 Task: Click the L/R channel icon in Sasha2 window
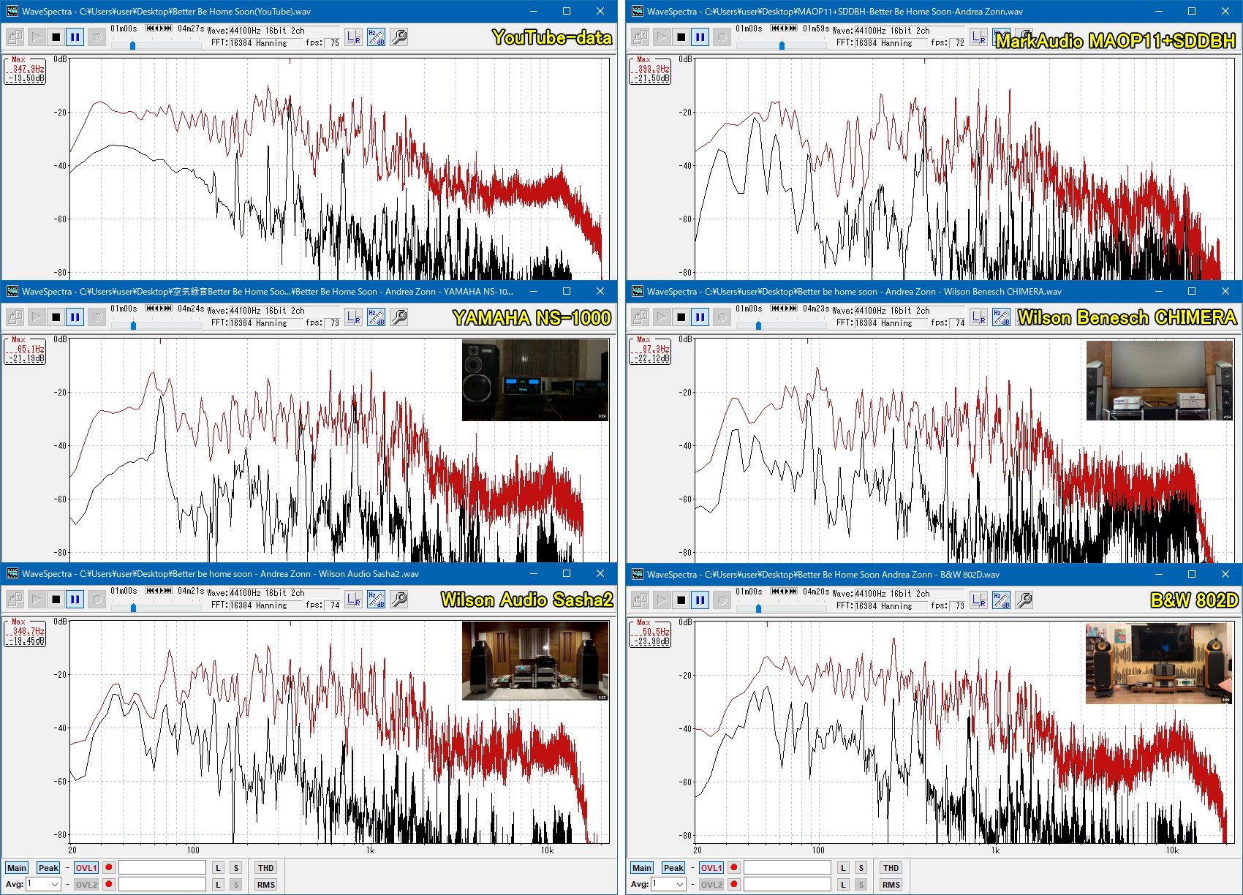(354, 599)
